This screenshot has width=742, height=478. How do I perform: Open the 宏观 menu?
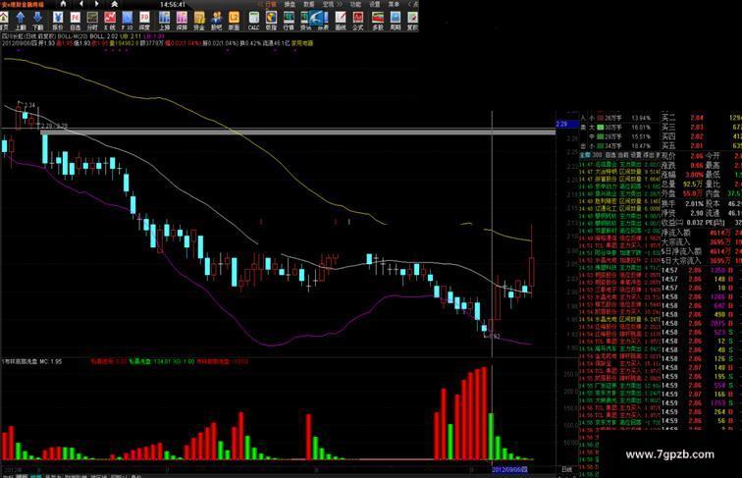328,4
